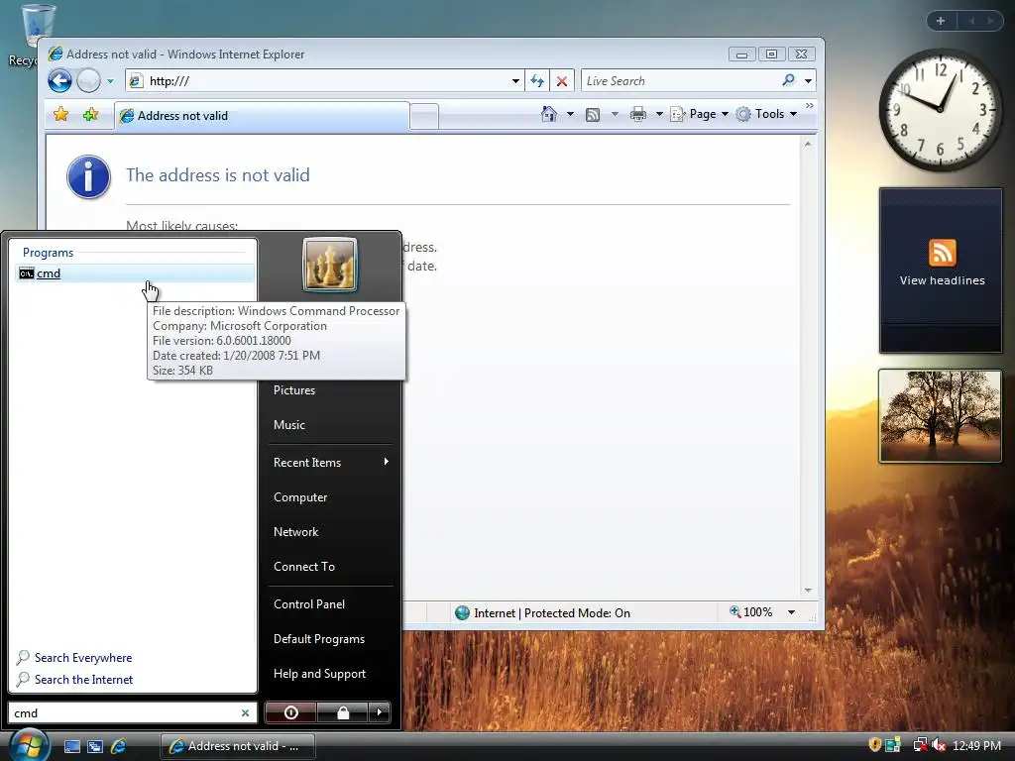Click the security shield tray icon
Image resolution: width=1015 pixels, height=761 pixels.
point(874,745)
